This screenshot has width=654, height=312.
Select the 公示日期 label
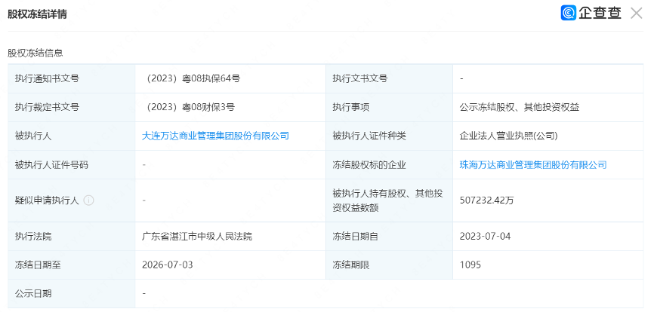click(33, 294)
